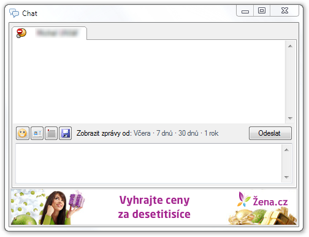Click the contact card icon button
Image resolution: width=309 pixels, height=237 pixels.
(x=37, y=133)
